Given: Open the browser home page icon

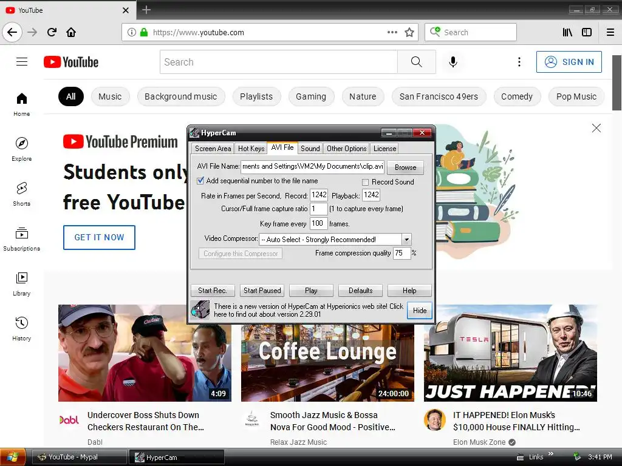Looking at the screenshot, I should (x=71, y=32).
